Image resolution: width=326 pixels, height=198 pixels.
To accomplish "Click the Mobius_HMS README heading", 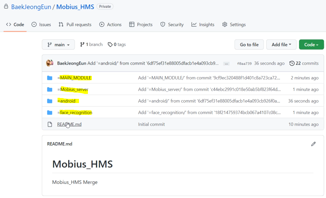I will [82, 164].
